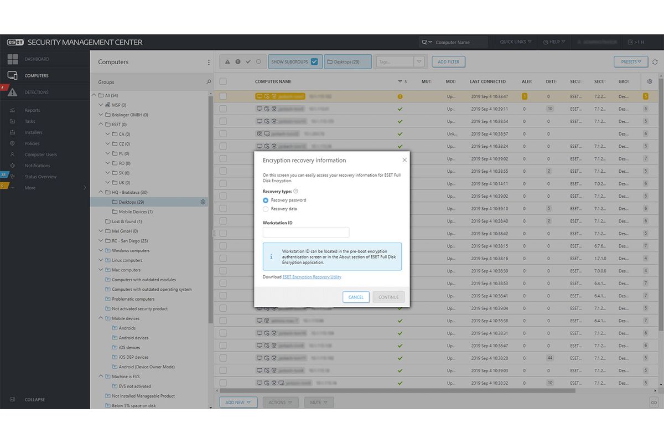Sort by Last Connected column header
664x443 pixels.
(487, 81)
